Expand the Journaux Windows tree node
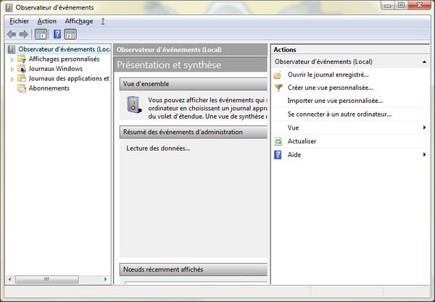 pyautogui.click(x=12, y=69)
